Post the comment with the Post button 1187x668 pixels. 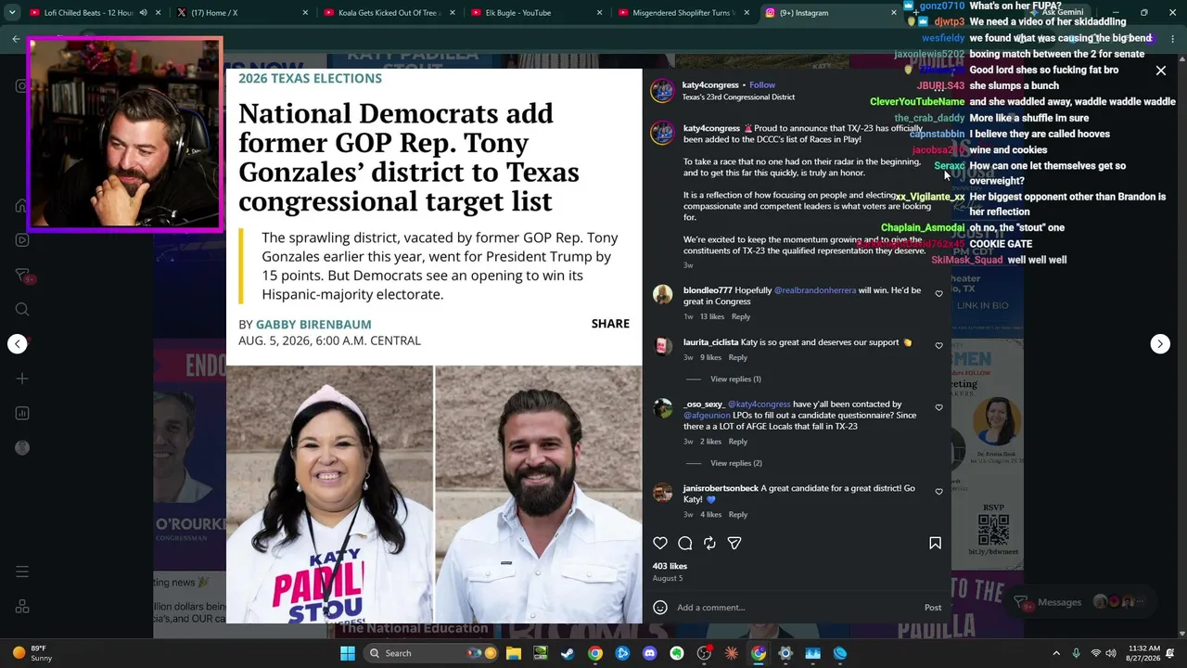(933, 608)
